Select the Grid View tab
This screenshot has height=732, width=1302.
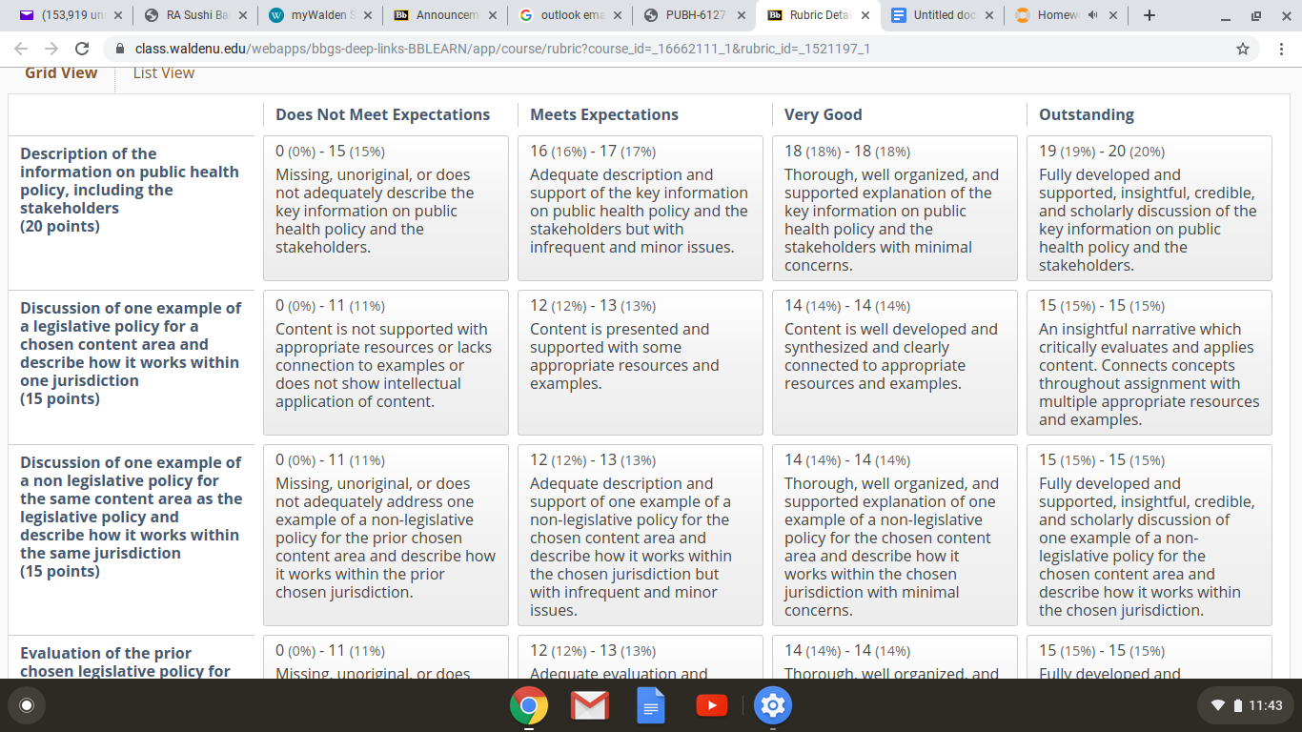(x=61, y=72)
